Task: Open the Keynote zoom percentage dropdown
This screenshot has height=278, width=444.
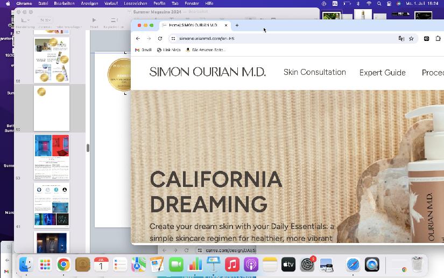Action: coord(45,20)
